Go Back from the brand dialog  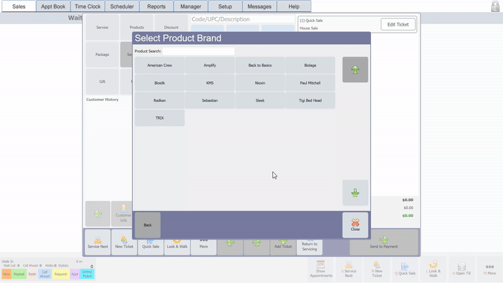click(148, 225)
